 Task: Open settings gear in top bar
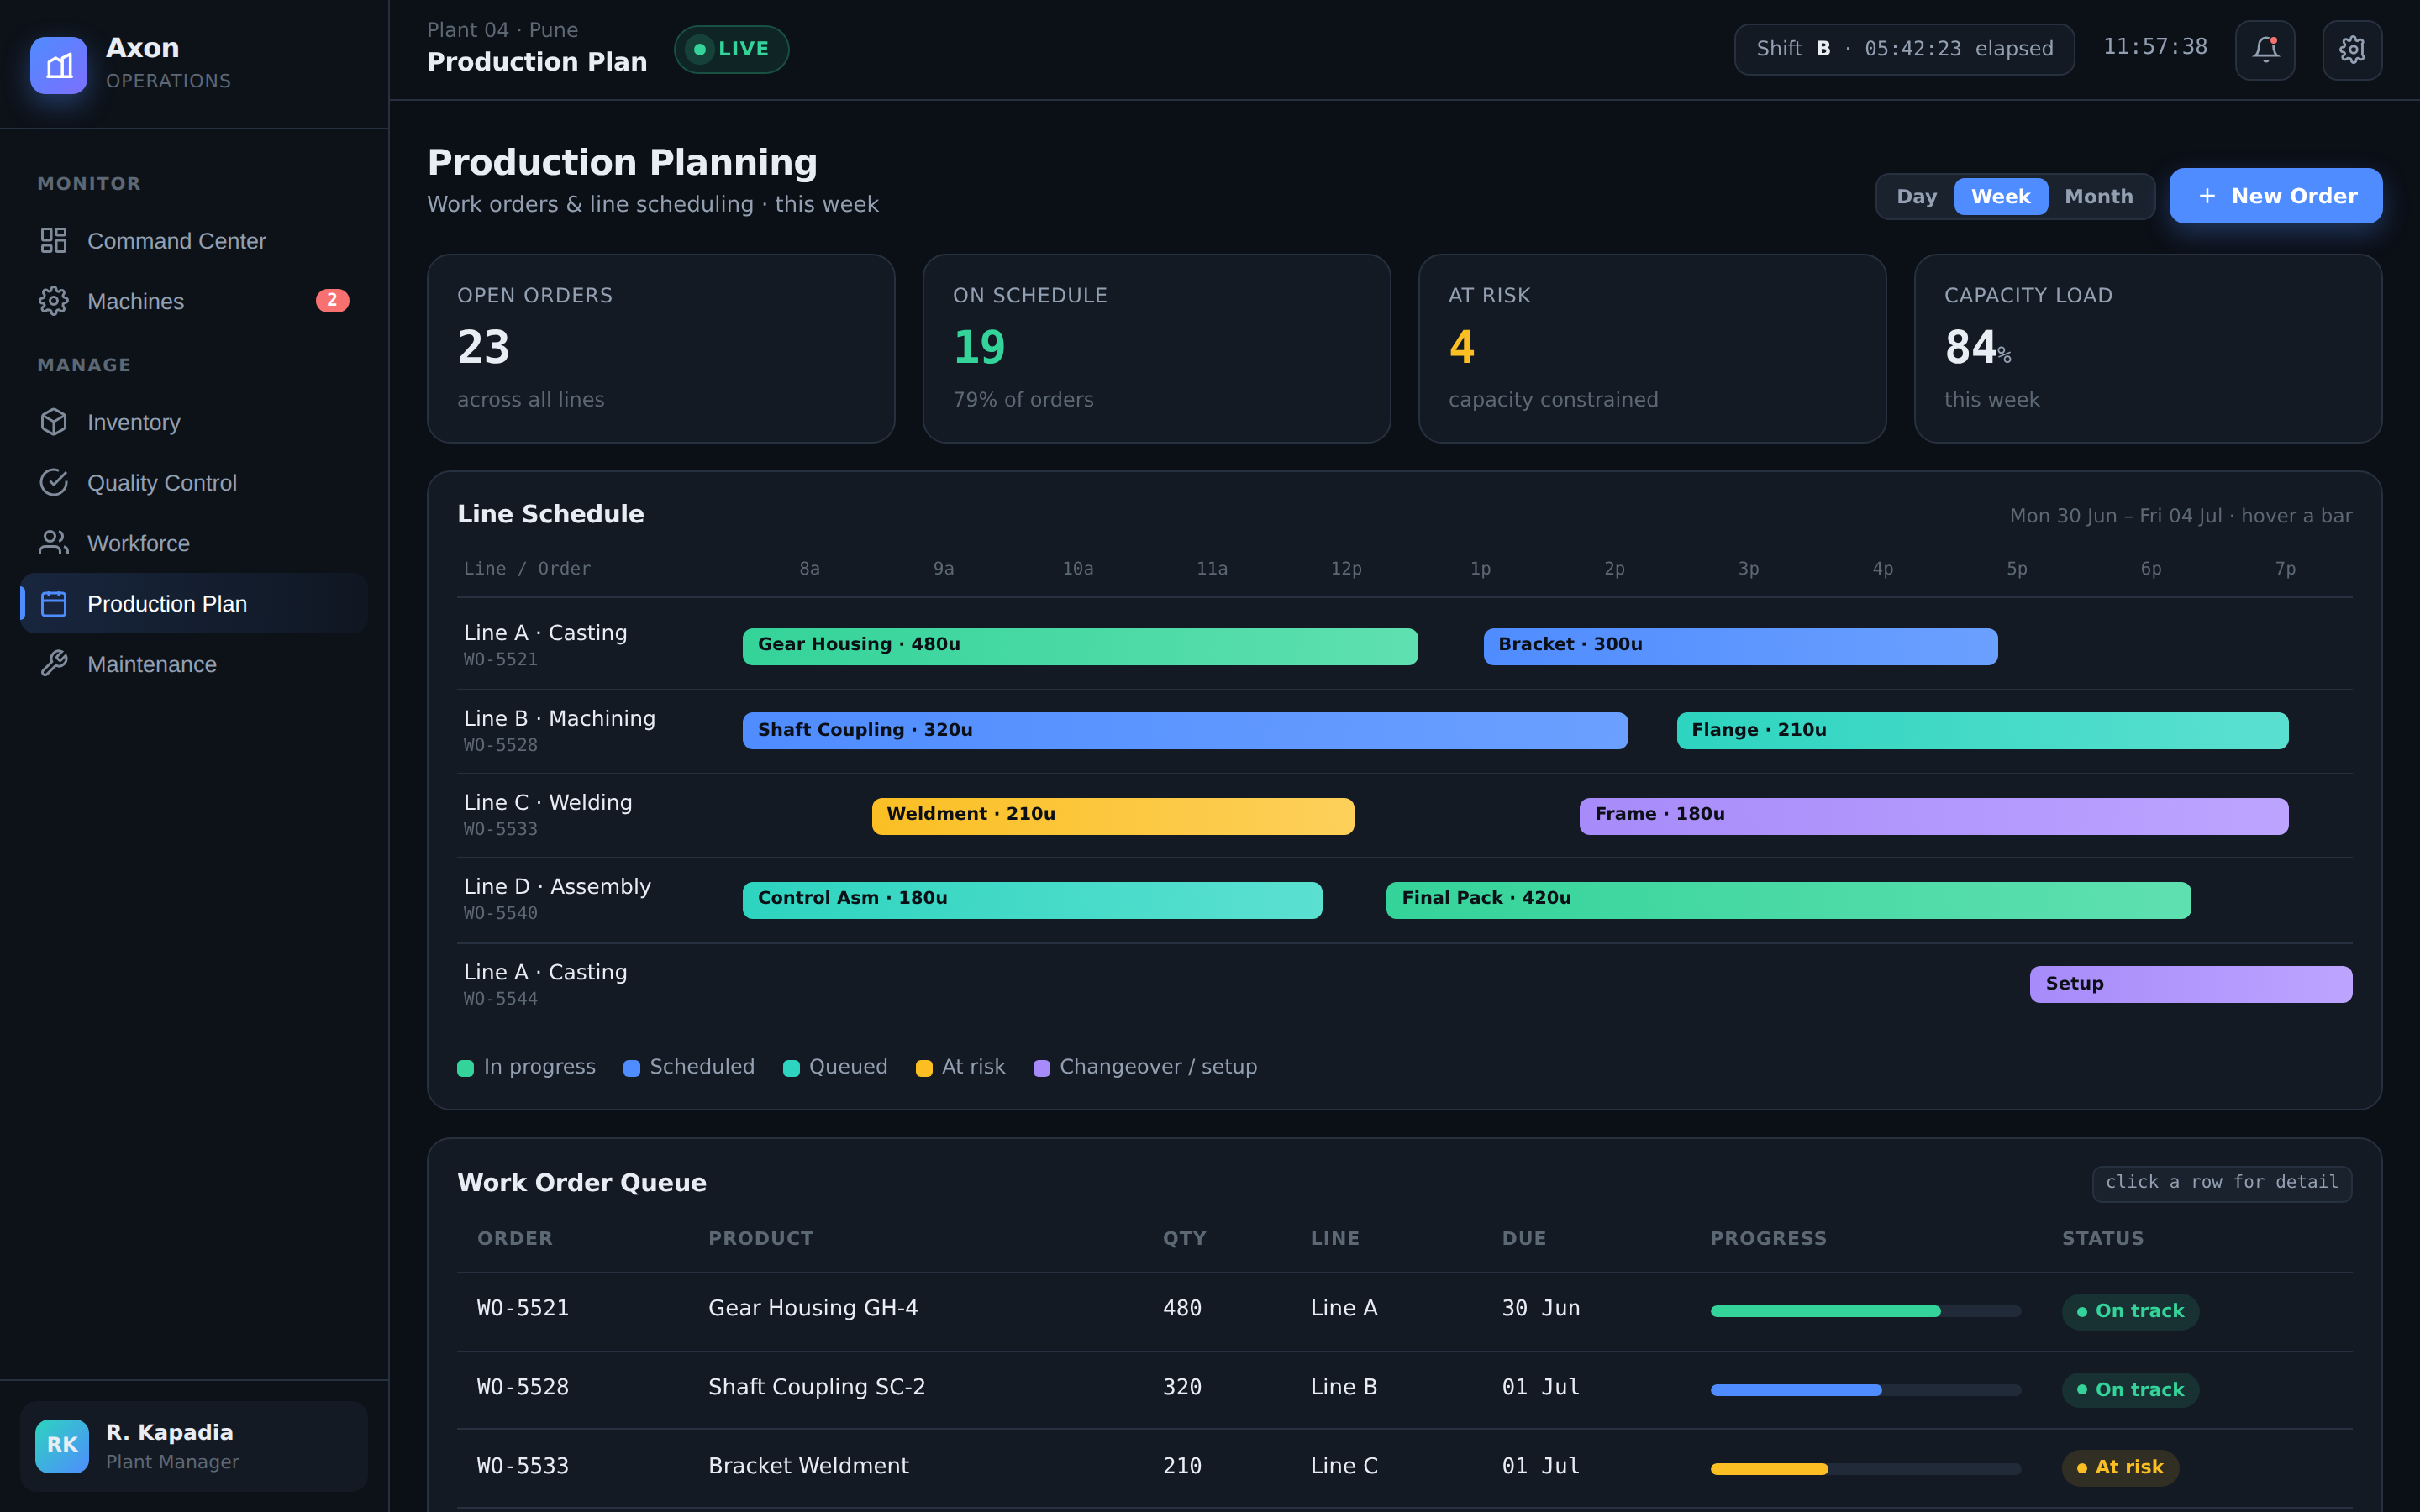(2352, 50)
